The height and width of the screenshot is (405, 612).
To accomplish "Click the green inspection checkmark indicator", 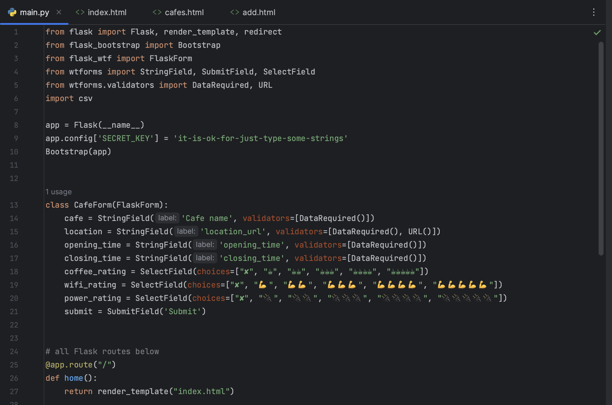I will [597, 32].
